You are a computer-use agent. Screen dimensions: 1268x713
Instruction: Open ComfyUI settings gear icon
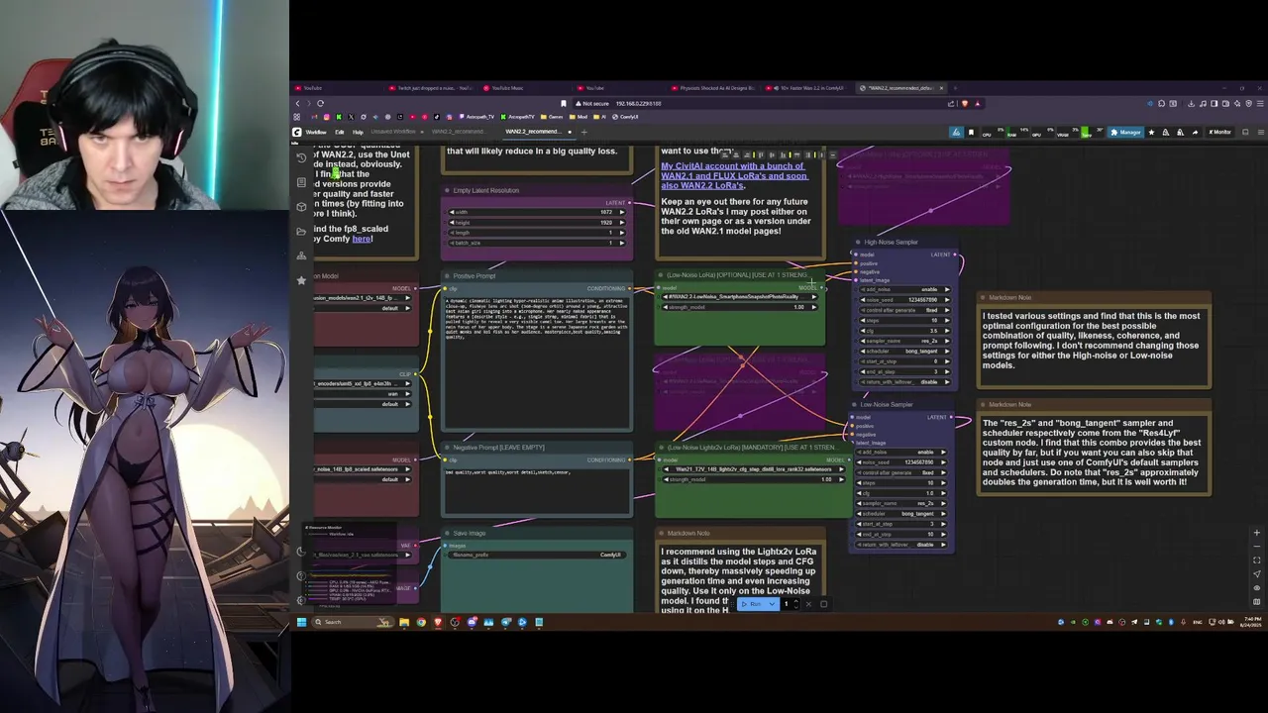click(301, 600)
